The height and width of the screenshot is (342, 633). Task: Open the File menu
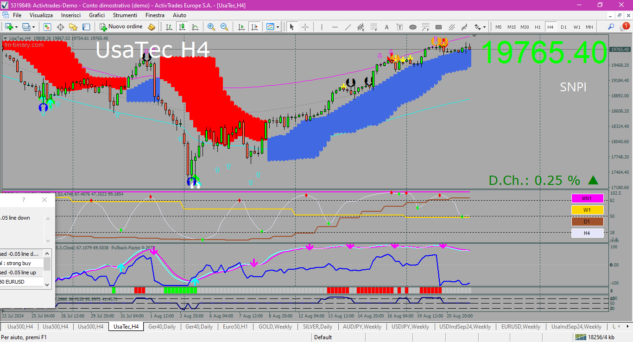(17, 15)
